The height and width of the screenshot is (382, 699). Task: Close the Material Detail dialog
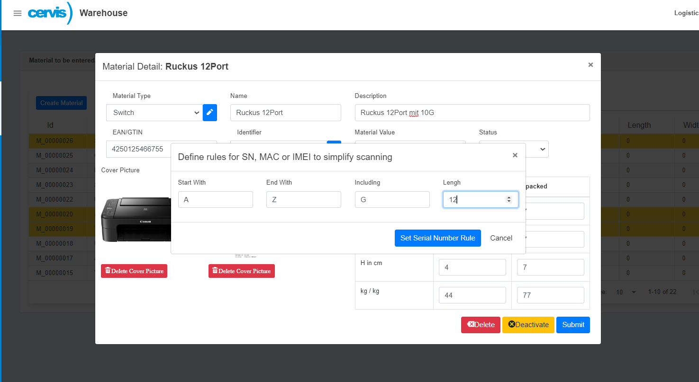pos(590,65)
